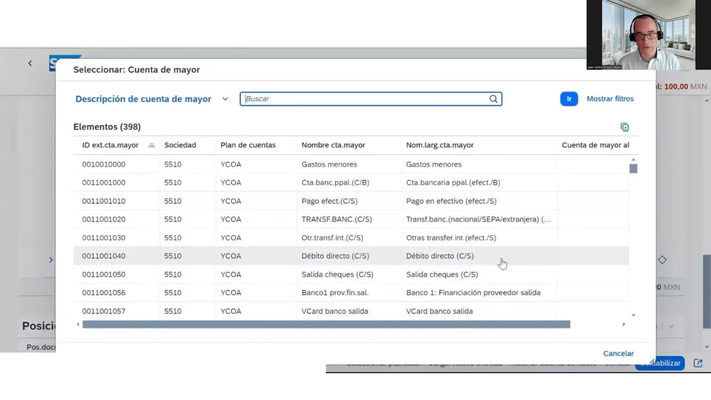Click the Banco1 prov.fin.sal. cell
Image resolution: width=711 pixels, height=400 pixels.
coord(335,293)
